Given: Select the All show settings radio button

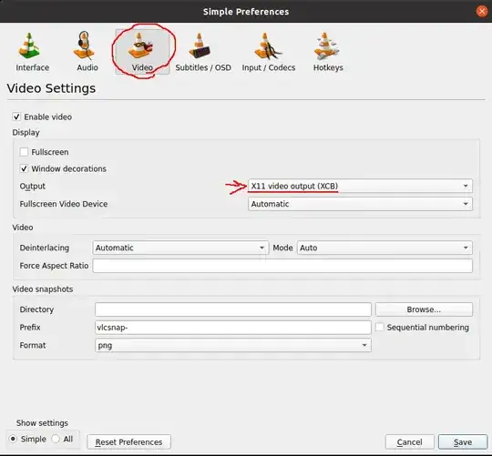Looking at the screenshot, I should point(56,439).
